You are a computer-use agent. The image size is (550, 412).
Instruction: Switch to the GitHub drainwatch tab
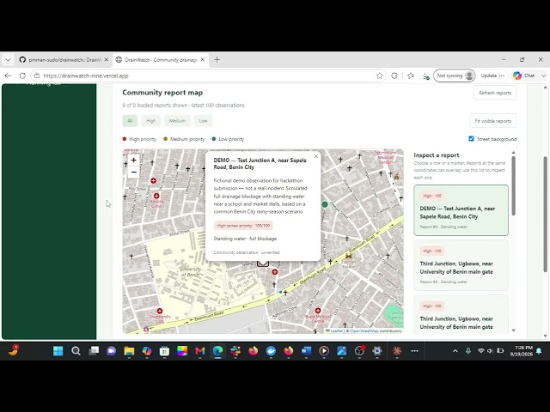click(x=64, y=60)
